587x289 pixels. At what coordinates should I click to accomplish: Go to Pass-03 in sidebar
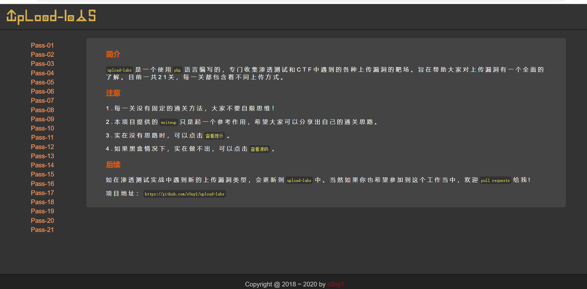point(42,64)
